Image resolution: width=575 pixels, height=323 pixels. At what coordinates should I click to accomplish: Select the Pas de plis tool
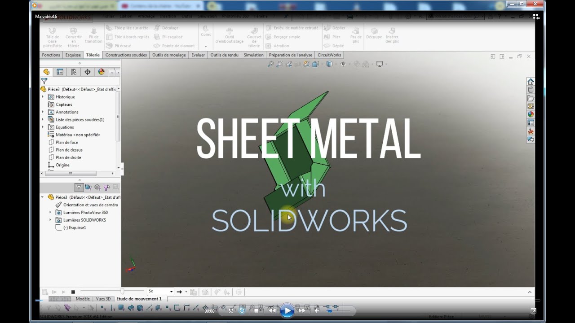pos(356,35)
